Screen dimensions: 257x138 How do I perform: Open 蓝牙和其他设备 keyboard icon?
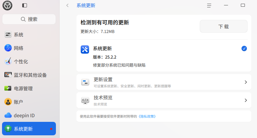pyautogui.click(x=8, y=75)
